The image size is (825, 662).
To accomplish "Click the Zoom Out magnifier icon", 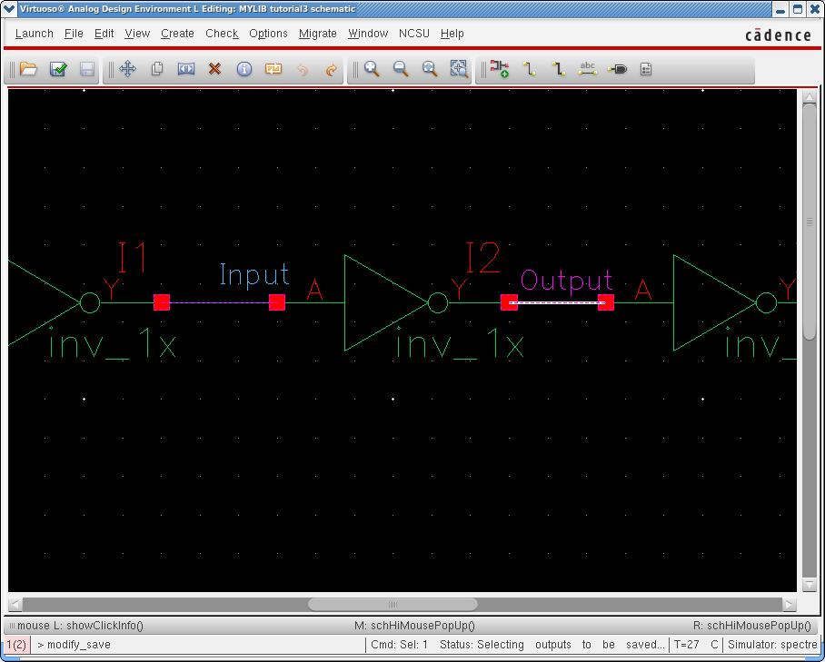I will pyautogui.click(x=401, y=69).
